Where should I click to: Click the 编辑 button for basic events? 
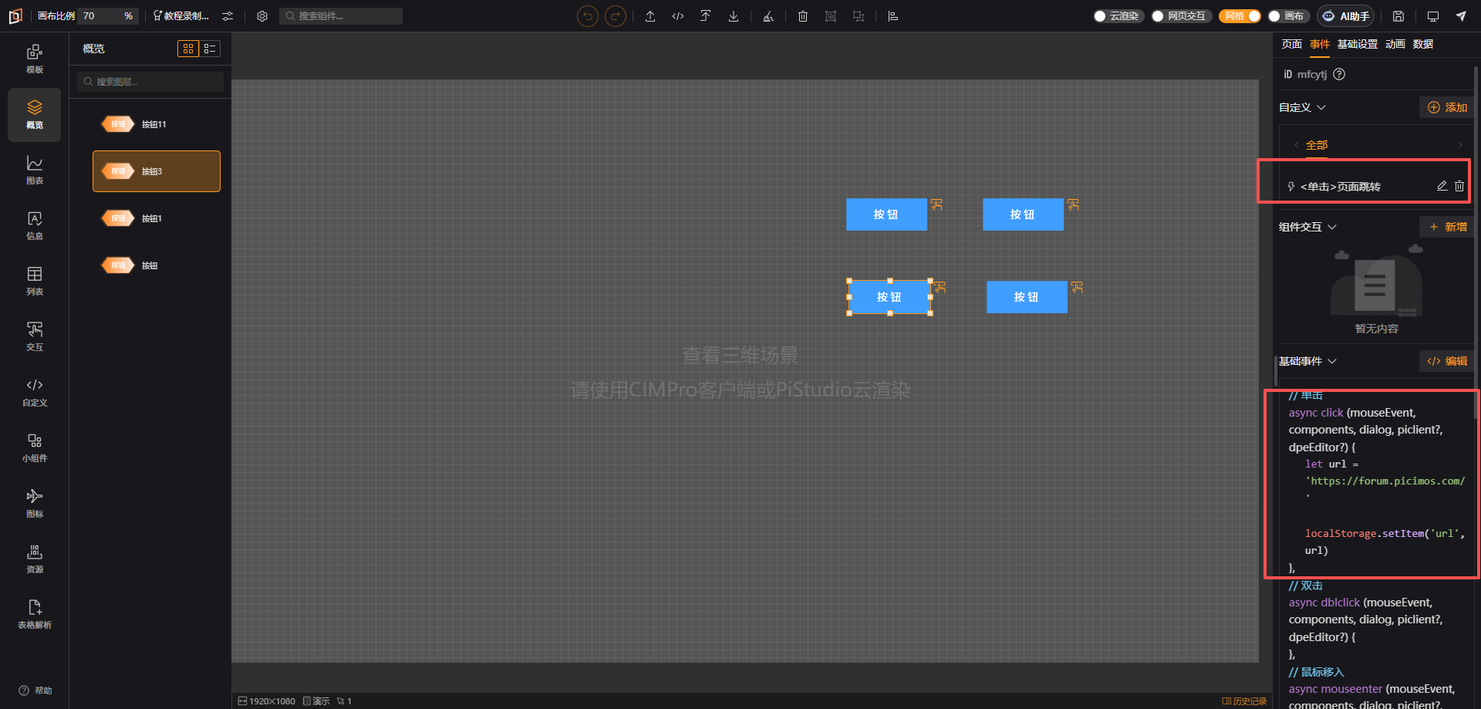click(1446, 361)
